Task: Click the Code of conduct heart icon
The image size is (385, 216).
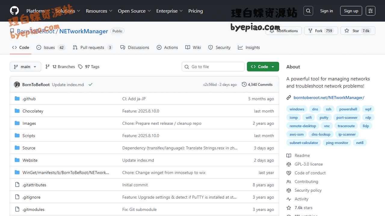Action: (x=289, y=173)
